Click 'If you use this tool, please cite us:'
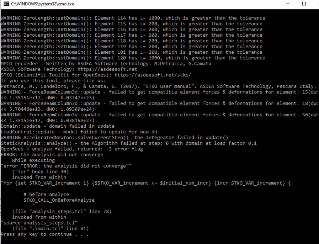319x244 pixels. pos(53,81)
